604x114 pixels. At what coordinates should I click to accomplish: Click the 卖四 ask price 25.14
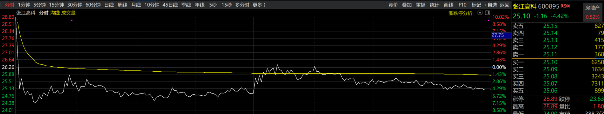coord(550,33)
